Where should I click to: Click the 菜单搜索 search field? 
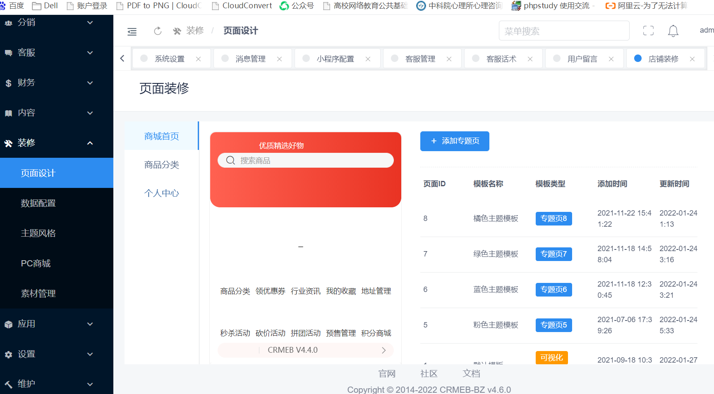[x=564, y=31]
